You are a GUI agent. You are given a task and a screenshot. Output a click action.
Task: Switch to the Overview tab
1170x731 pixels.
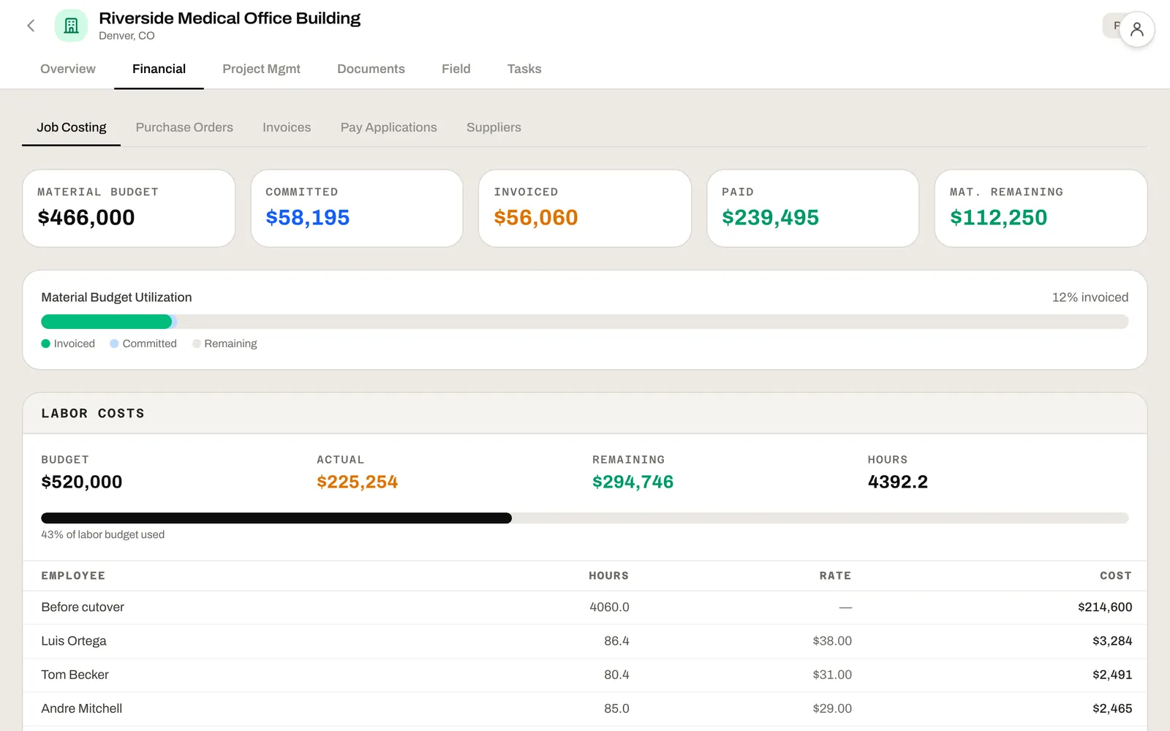click(x=68, y=69)
